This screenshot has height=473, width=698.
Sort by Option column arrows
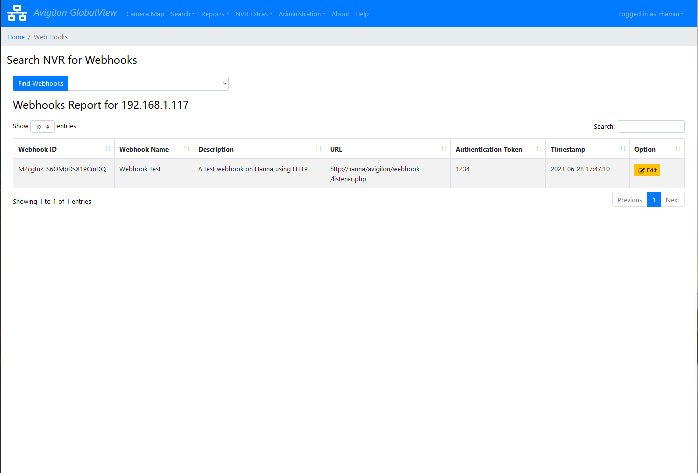pos(678,149)
